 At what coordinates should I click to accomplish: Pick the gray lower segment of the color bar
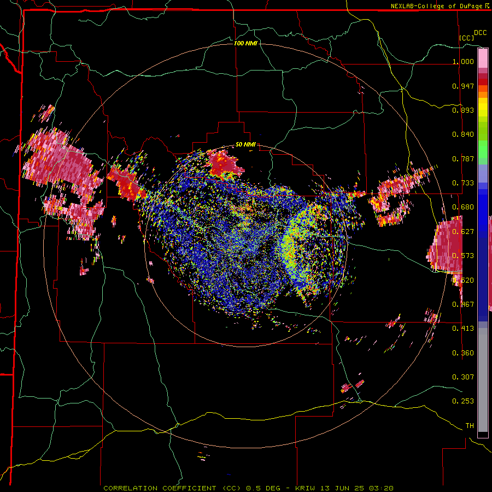click(483, 380)
